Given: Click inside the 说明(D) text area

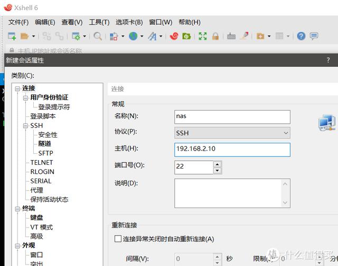Looking at the screenshot, I should pos(232,193).
